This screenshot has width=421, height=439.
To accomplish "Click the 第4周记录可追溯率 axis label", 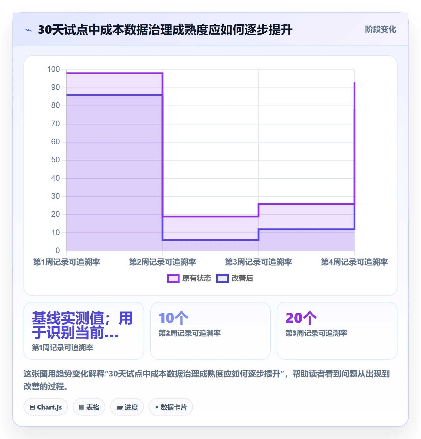I will [354, 262].
